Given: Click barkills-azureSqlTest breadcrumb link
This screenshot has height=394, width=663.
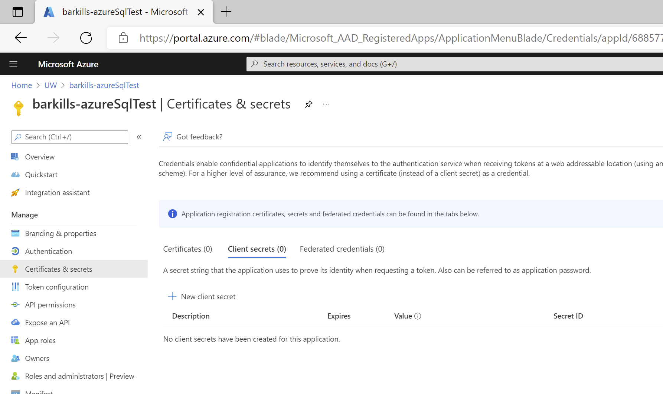Looking at the screenshot, I should pyautogui.click(x=104, y=85).
